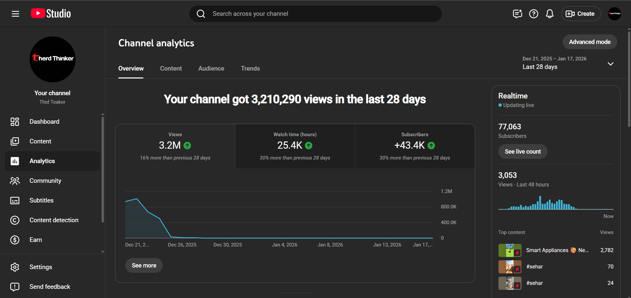Open the Dashboard sidebar item
Screen dimensions: 631x298
44,122
